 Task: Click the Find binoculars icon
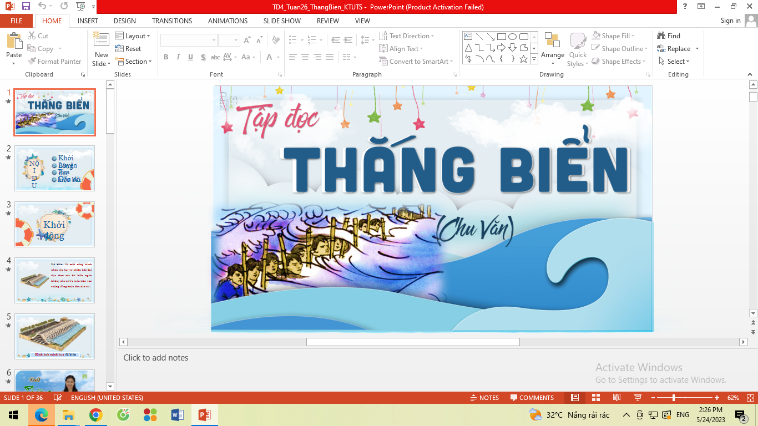661,35
